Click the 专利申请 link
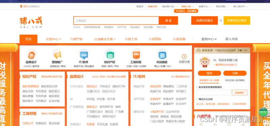Screen dimensions: 270x126 point(41,96)
